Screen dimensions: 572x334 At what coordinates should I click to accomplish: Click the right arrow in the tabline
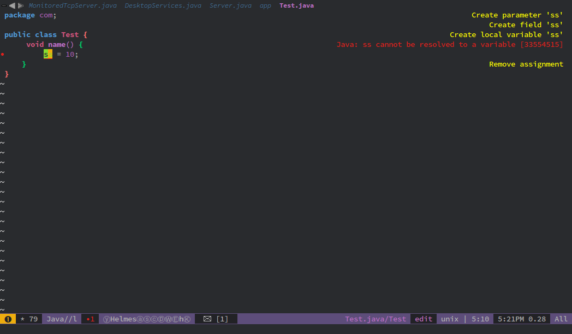pos(21,5)
